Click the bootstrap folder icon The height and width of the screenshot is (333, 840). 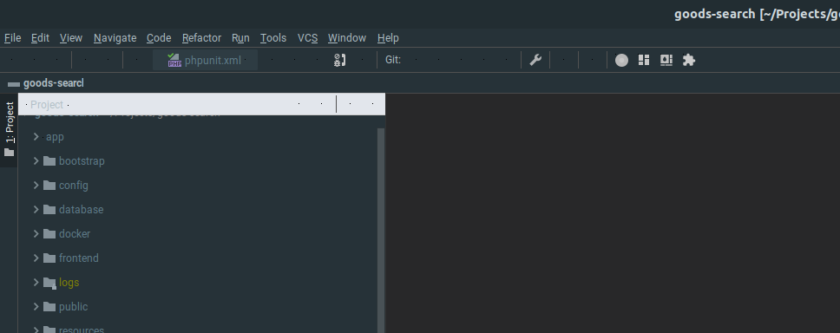49,160
